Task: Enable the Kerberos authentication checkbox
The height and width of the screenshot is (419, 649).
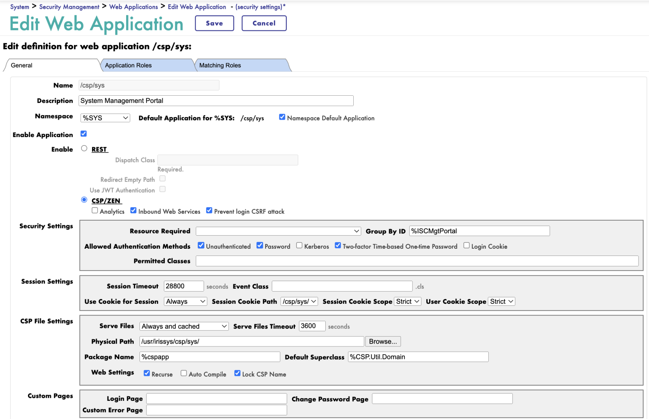Action: [x=299, y=245]
